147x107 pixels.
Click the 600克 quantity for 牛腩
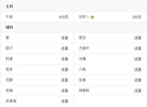tap(64, 17)
